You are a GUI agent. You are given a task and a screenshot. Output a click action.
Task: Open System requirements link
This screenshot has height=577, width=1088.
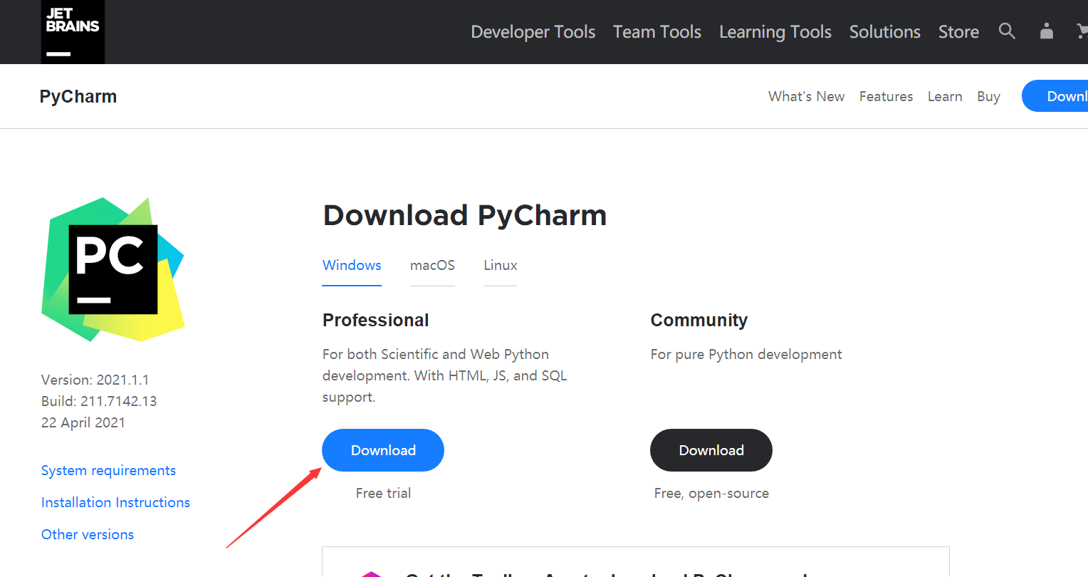[x=108, y=471]
